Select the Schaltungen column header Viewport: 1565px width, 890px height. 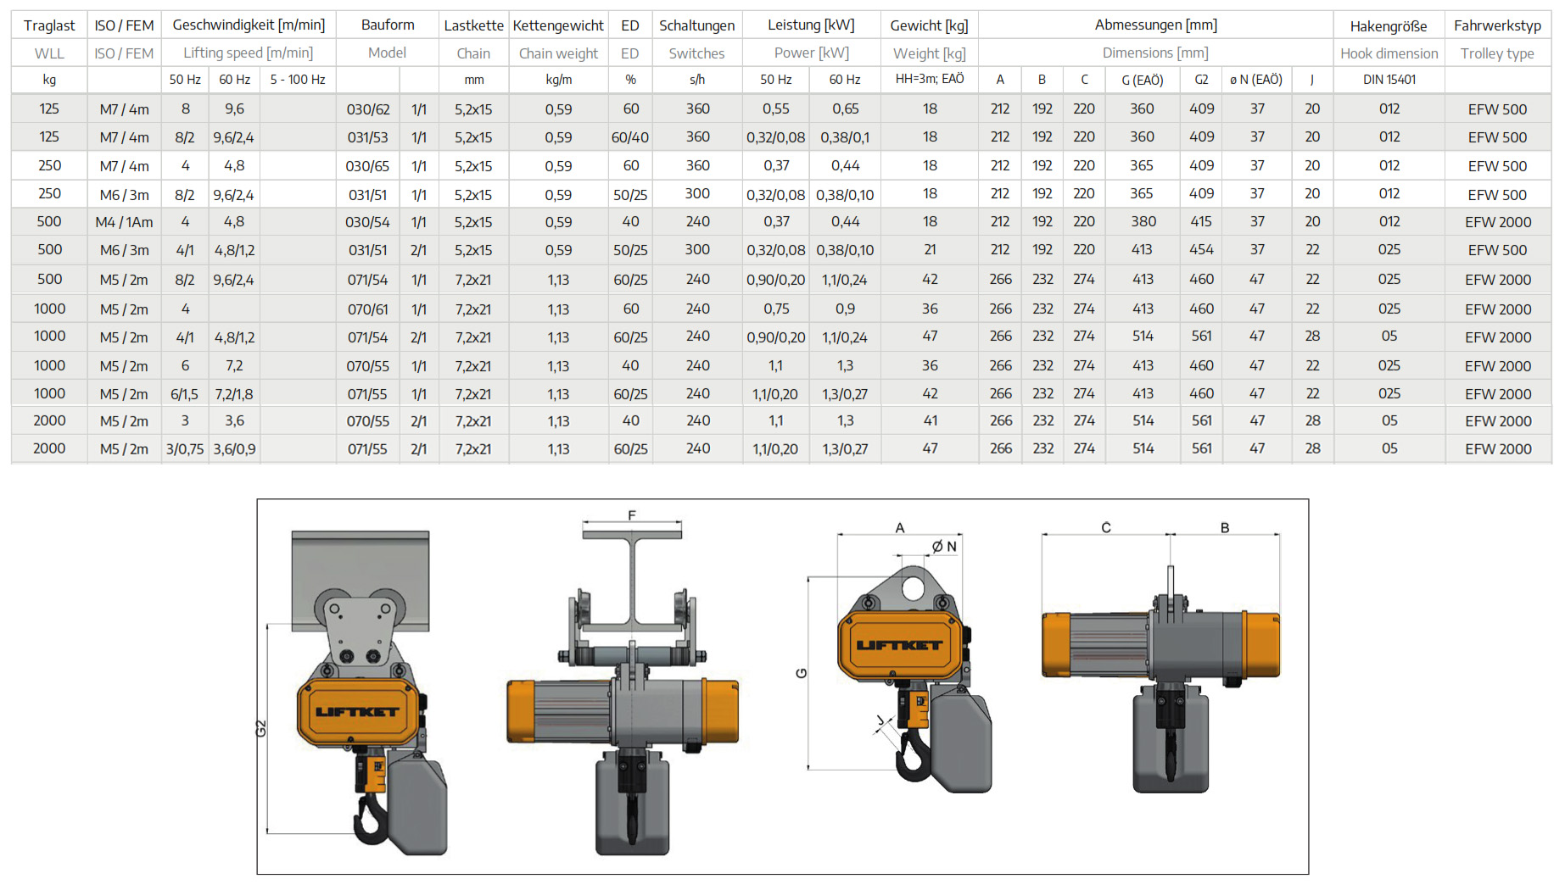(696, 25)
